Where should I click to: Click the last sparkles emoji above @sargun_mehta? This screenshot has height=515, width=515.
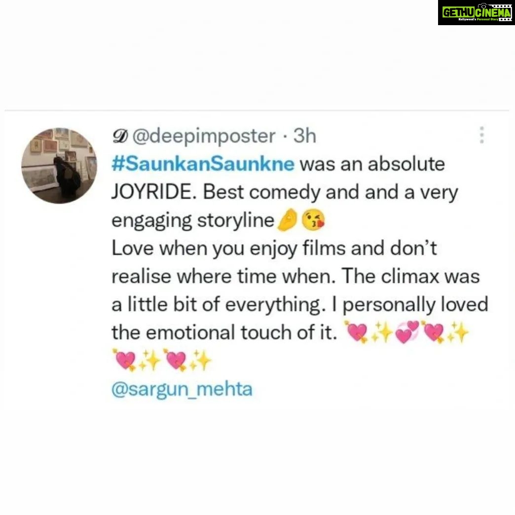point(201,360)
